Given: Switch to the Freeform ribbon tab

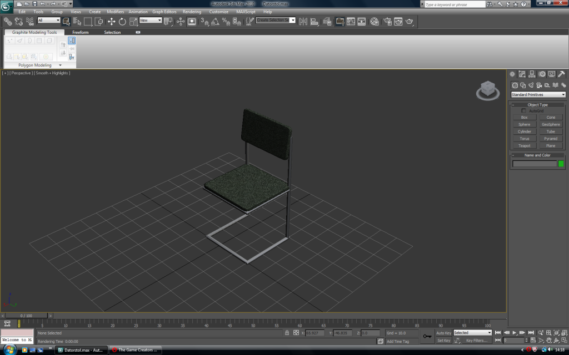Looking at the screenshot, I should tap(81, 32).
